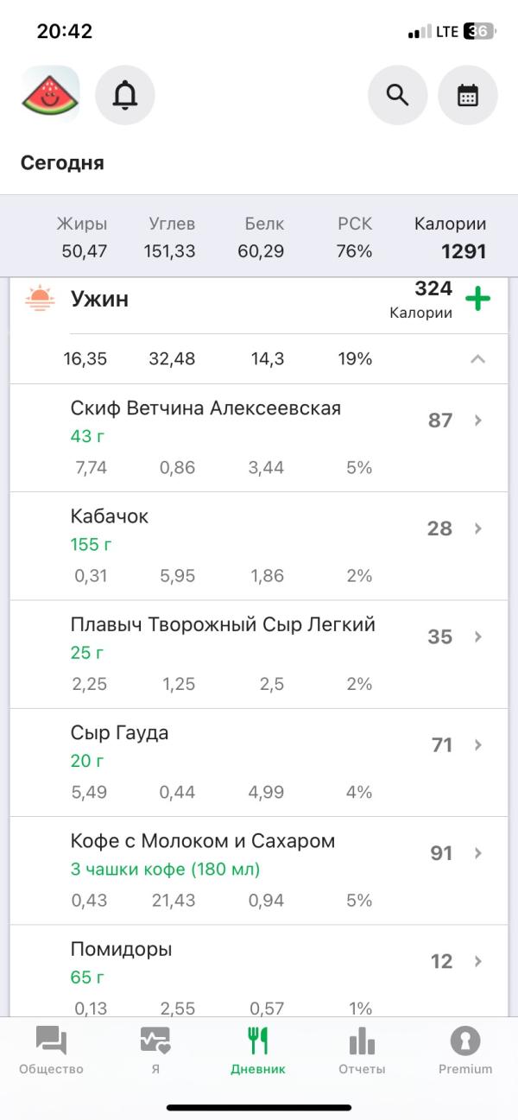
Task: Add food to Ужин with green plus
Action: (477, 300)
